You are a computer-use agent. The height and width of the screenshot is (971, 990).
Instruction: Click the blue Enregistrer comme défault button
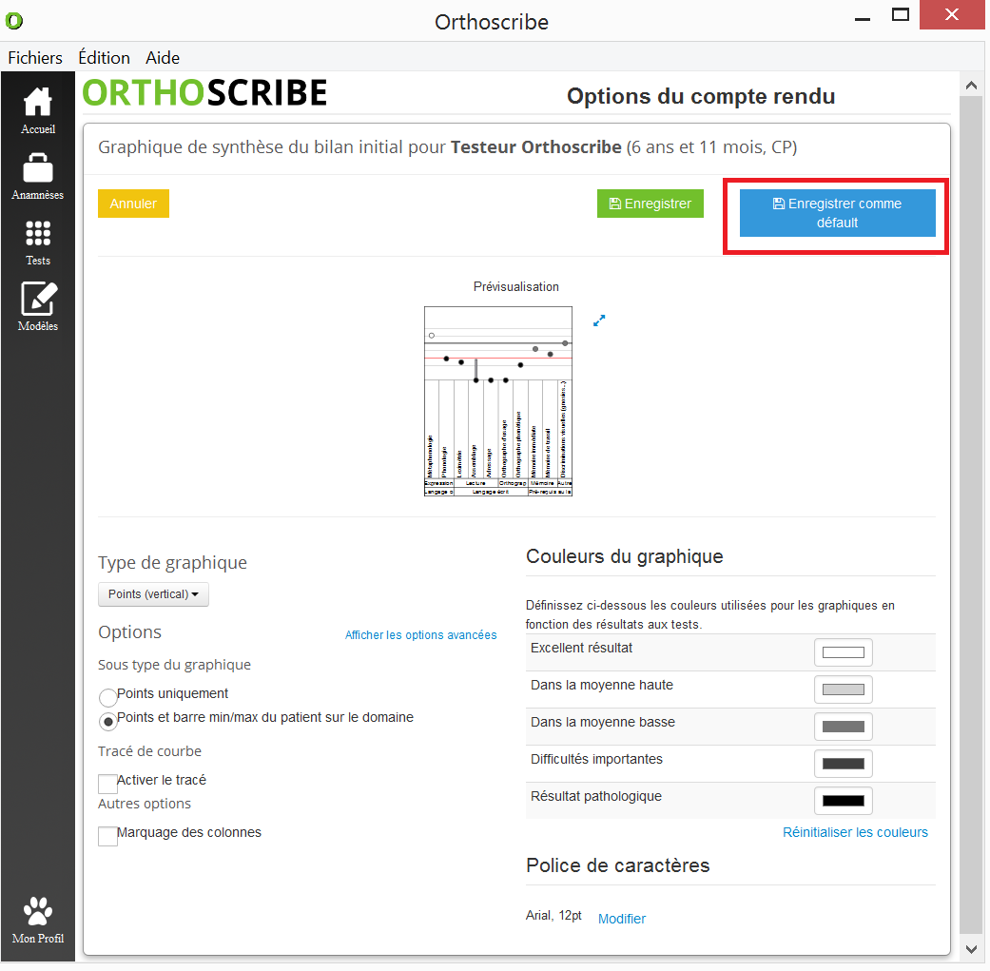[837, 213]
